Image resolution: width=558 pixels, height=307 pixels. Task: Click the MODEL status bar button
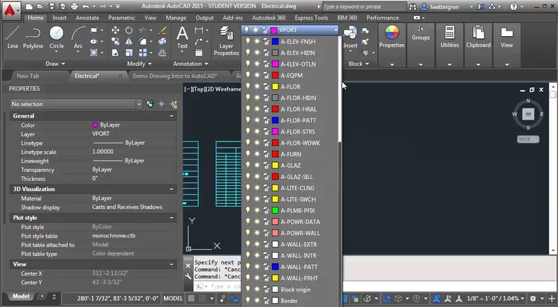click(x=173, y=299)
